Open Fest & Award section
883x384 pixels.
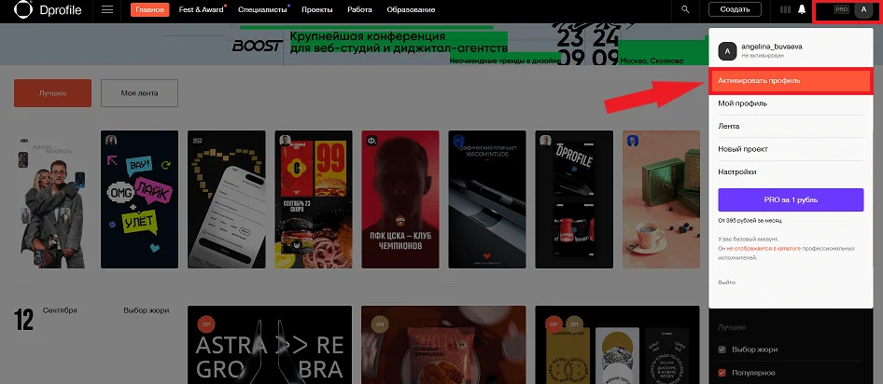(201, 9)
